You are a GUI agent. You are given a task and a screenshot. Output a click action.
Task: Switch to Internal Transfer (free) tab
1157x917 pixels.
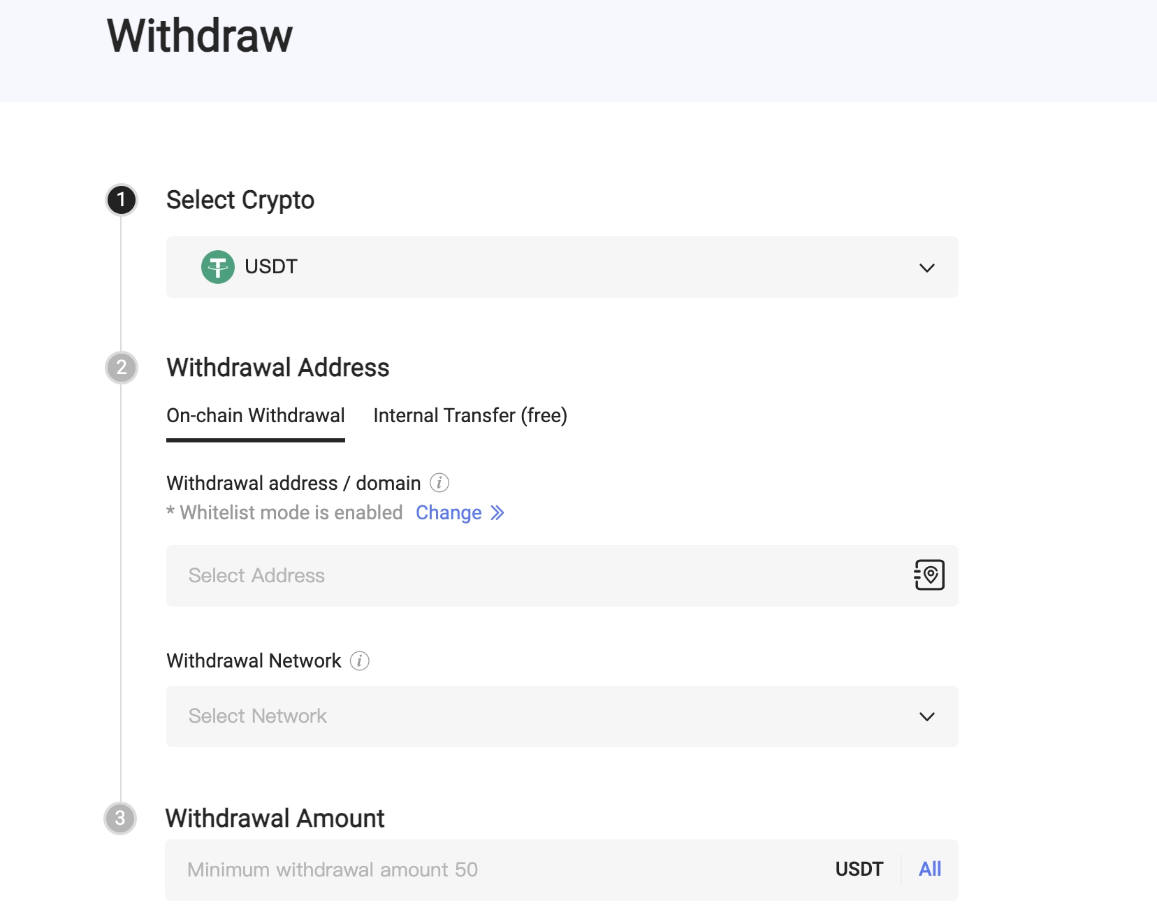(470, 416)
